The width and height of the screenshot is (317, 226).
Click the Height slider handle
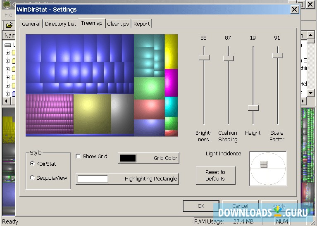(x=253, y=108)
